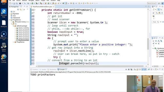Open Microsoft Edge desktop shortcut
Screen dimensions: 164x92
point(4,13)
